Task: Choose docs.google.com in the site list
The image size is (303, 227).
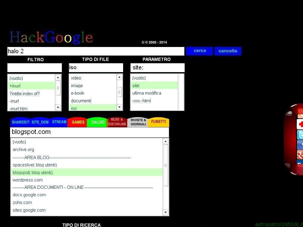Action: pyautogui.click(x=87, y=195)
